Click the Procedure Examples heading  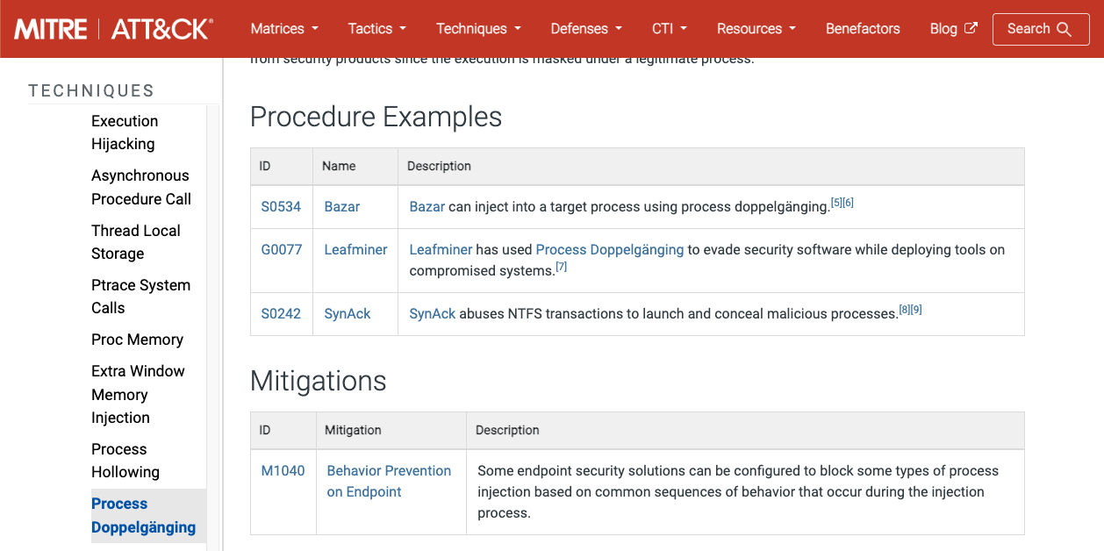(376, 117)
